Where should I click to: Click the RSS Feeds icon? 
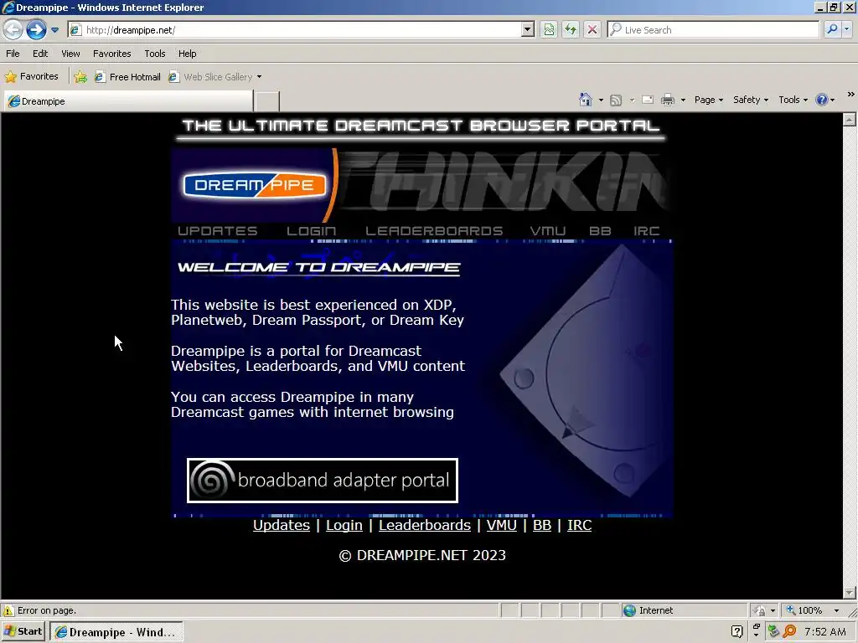point(616,100)
